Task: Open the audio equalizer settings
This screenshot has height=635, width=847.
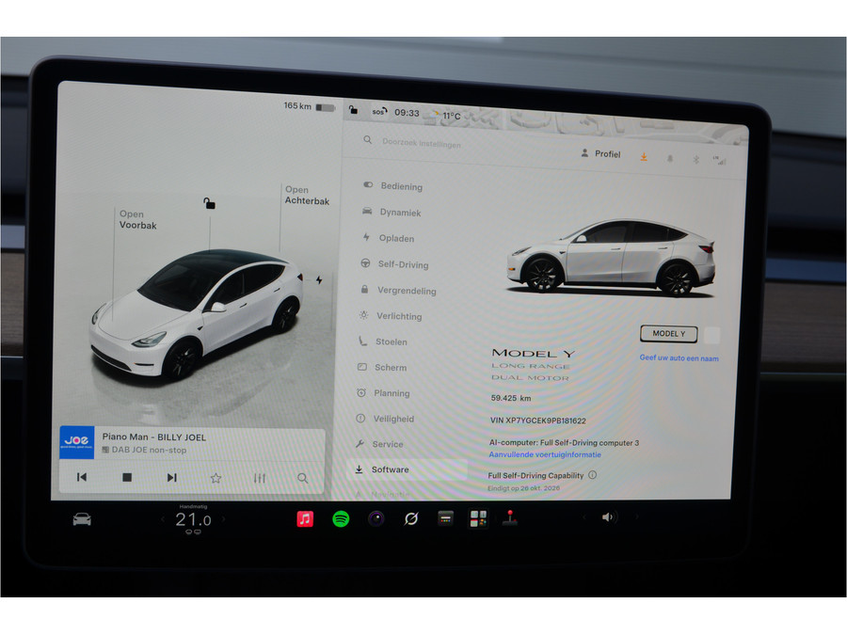Action: coord(260,478)
